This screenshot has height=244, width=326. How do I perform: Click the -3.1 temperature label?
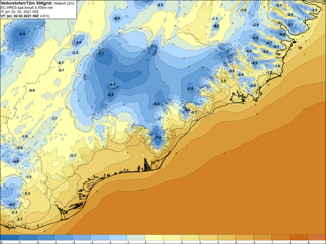click(279, 5)
